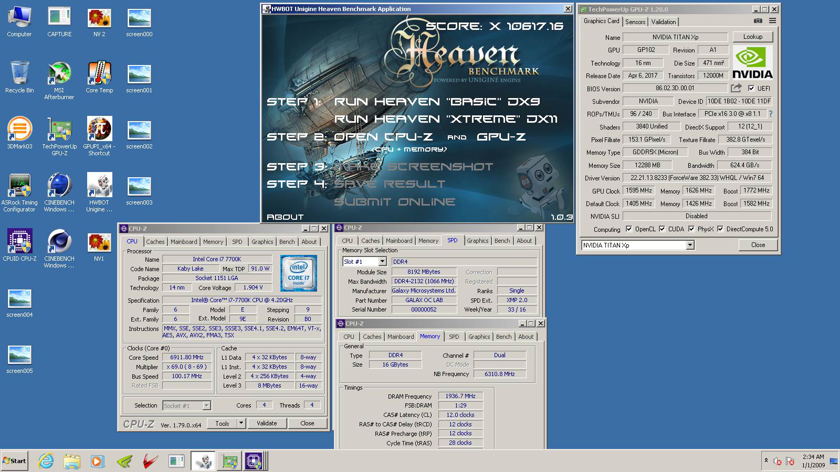
Task: Open Caches tab in CPU-Z processor window
Action: pos(155,242)
